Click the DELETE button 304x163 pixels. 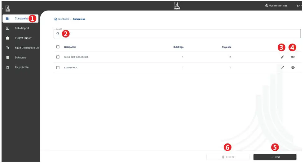coord(228,157)
